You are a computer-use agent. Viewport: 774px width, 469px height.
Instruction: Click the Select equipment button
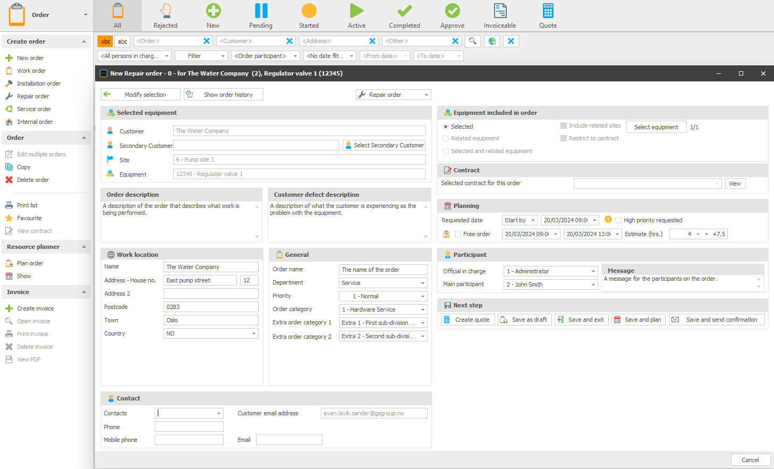click(656, 127)
